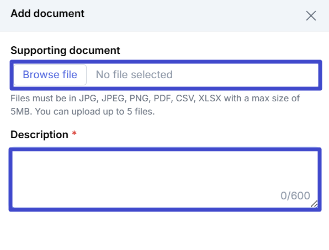Screen dimensions: 329x250
Task: Select the "No file selected" file field
Action: (x=166, y=75)
